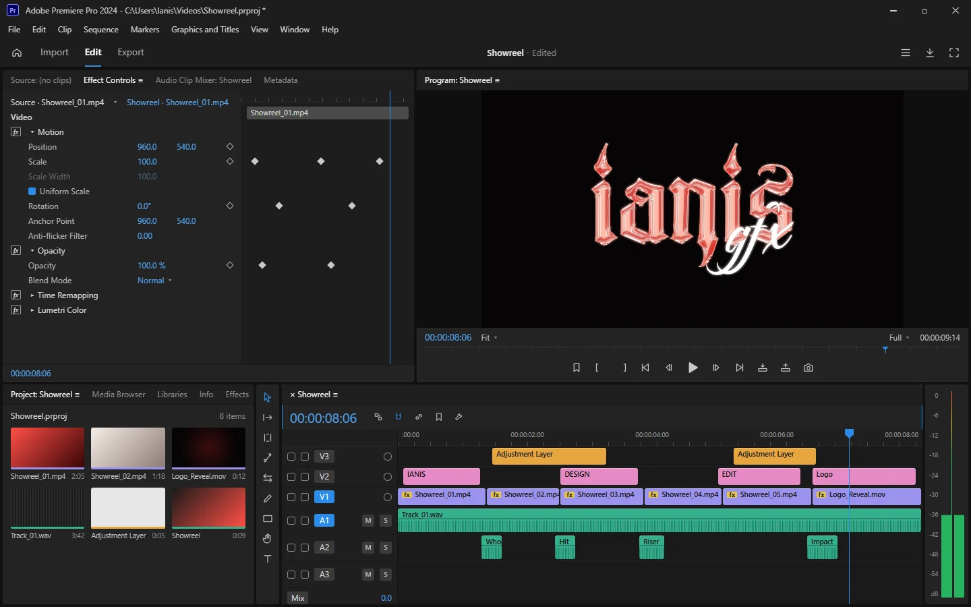Uncheck the Uniform Scale checkbox
The image size is (971, 607).
point(32,192)
